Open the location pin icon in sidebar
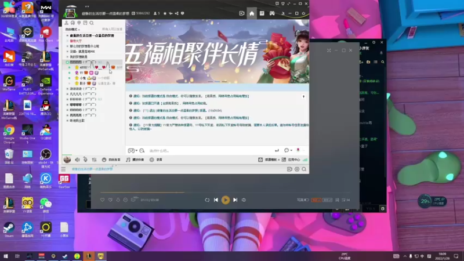Screen dimensions: 464x261 (79, 23)
